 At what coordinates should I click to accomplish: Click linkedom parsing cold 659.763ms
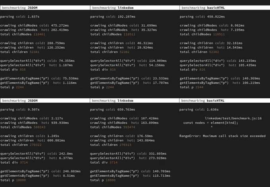click(x=126, y=109)
